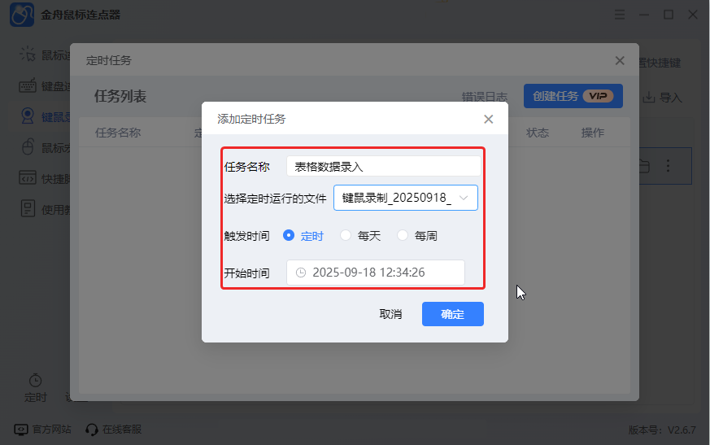Close the 添加定时任务 dialog
Image resolution: width=710 pixels, height=445 pixels.
click(x=488, y=119)
